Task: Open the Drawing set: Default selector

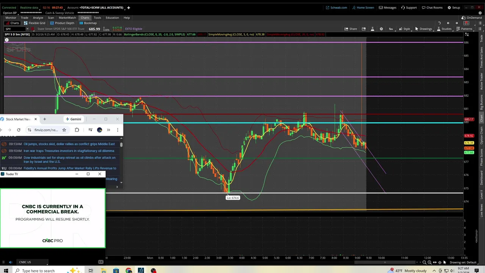Action: (463, 262)
